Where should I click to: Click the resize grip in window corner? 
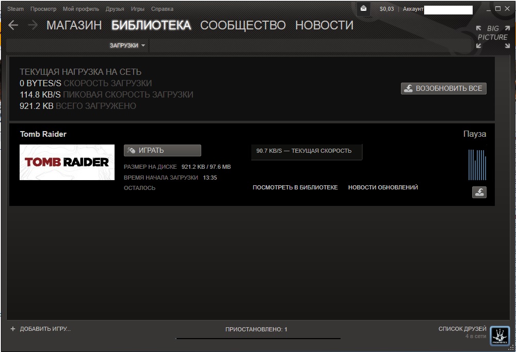[511, 348]
